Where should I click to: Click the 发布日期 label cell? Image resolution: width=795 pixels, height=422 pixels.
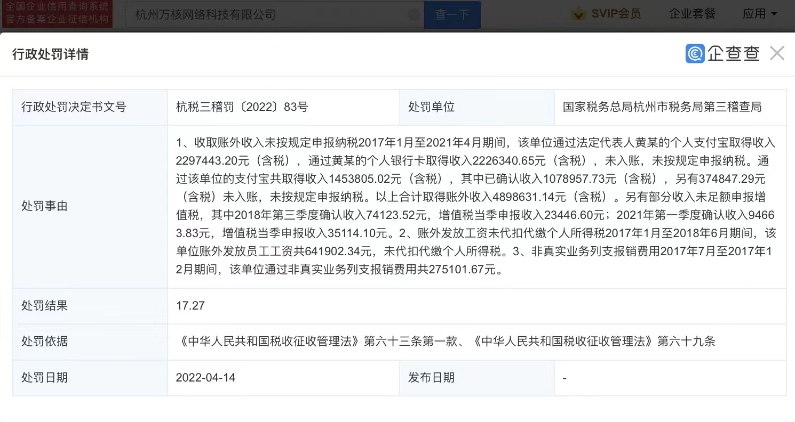point(477,377)
